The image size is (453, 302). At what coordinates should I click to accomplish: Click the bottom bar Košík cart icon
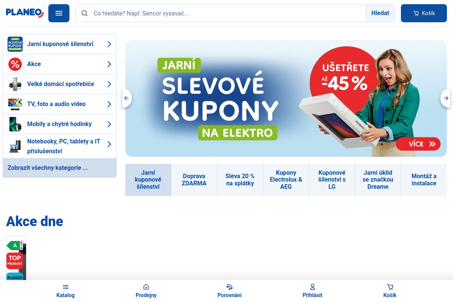pyautogui.click(x=390, y=287)
